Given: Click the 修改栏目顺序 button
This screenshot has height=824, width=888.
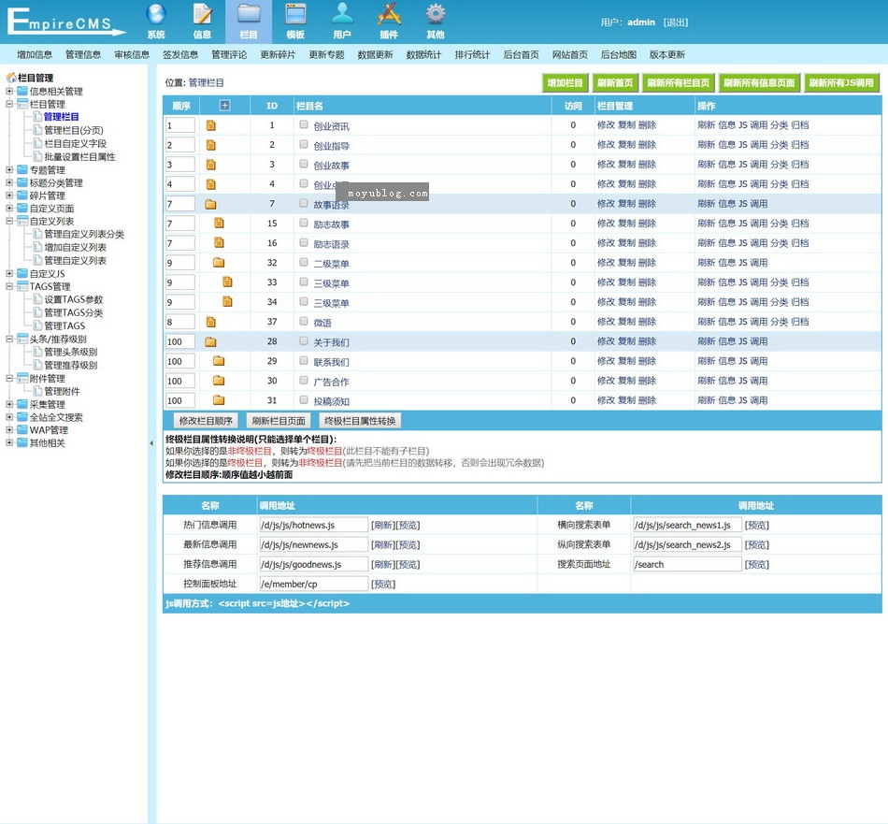Looking at the screenshot, I should point(207,421).
